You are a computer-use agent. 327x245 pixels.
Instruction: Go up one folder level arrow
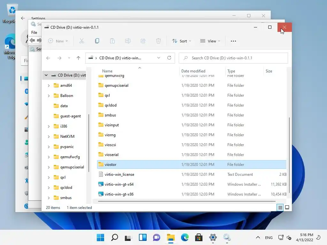79,58
